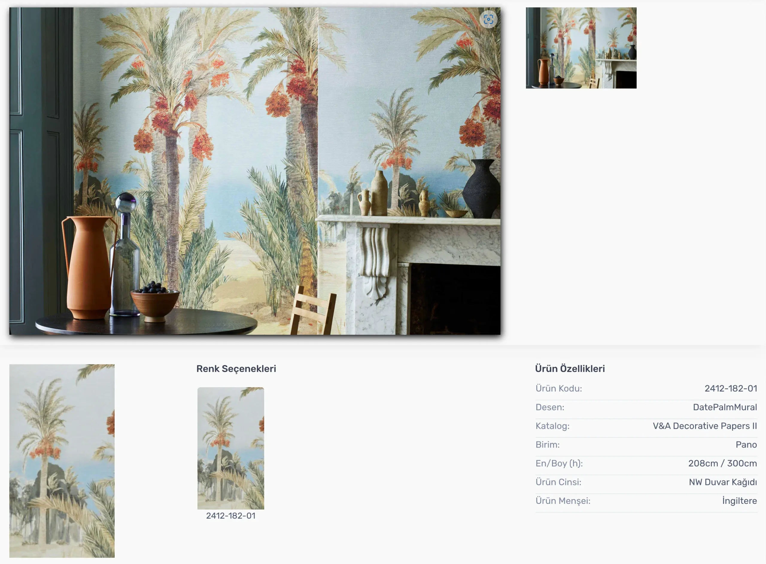Click the Pano unit value
This screenshot has height=564, width=766.
746,445
